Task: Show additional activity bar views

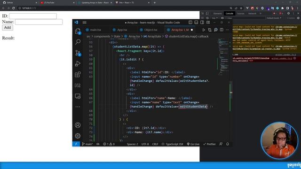Action: [x=78, y=107]
